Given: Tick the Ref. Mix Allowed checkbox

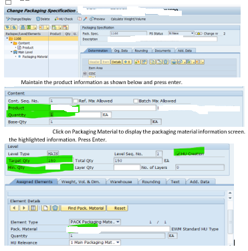Looking at the screenshot, I should click(x=76, y=101).
